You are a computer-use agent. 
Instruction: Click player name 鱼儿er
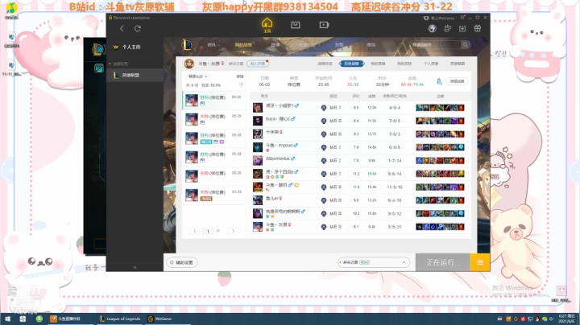coord(272,199)
